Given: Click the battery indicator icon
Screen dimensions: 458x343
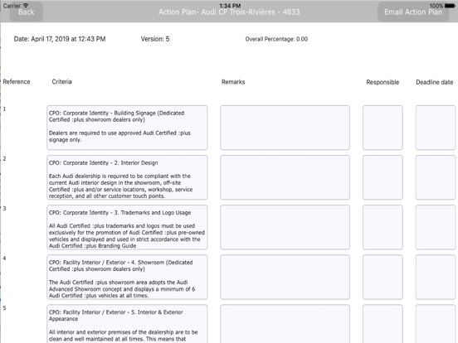Looking at the screenshot, I should [x=450, y=6].
